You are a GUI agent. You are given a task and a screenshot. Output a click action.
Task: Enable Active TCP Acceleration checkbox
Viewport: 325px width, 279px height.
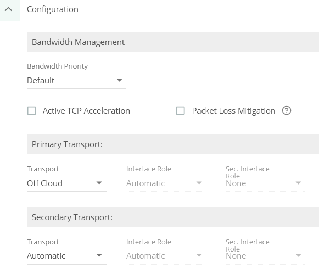[x=31, y=111]
